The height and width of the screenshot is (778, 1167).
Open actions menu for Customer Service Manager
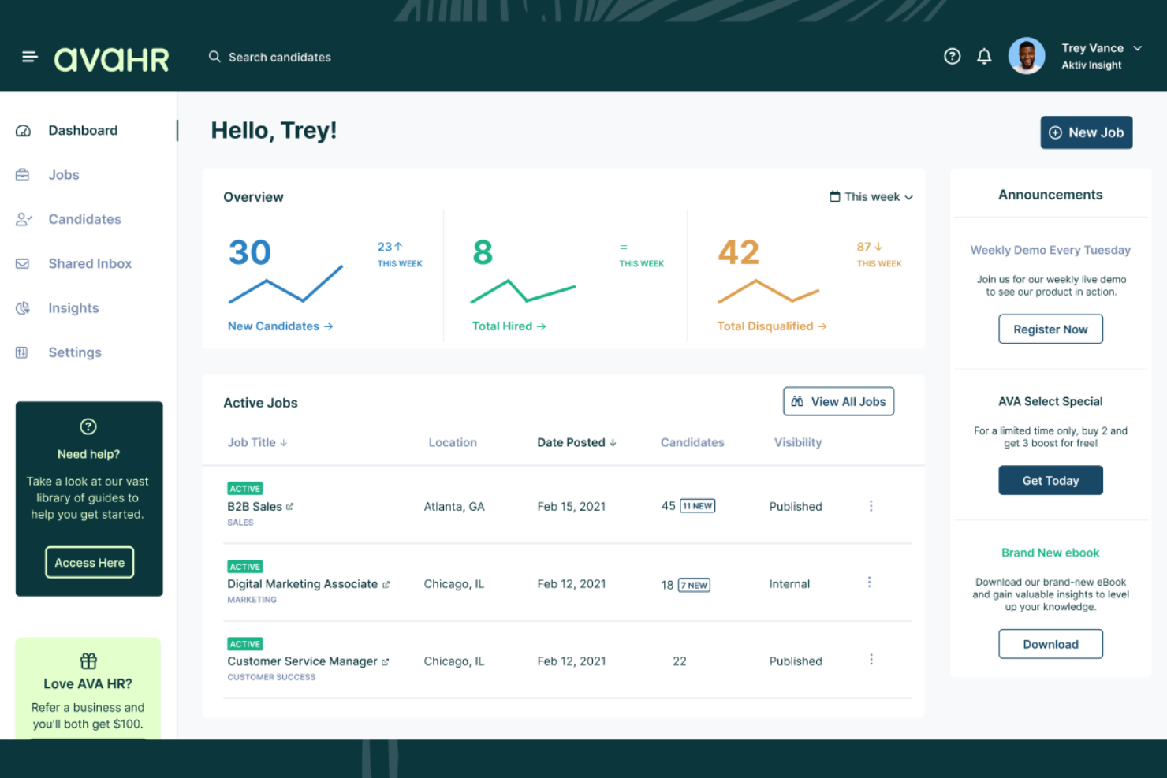pyautogui.click(x=871, y=659)
